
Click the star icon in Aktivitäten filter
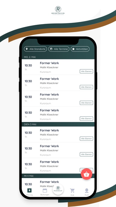pos(73,49)
